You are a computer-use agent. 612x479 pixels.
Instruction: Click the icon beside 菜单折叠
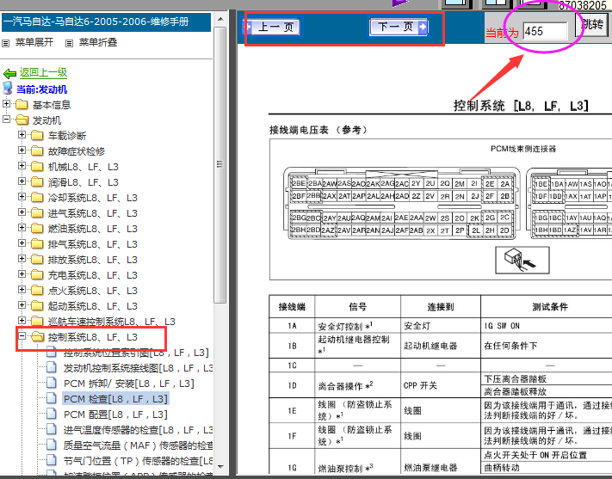pyautogui.click(x=69, y=43)
